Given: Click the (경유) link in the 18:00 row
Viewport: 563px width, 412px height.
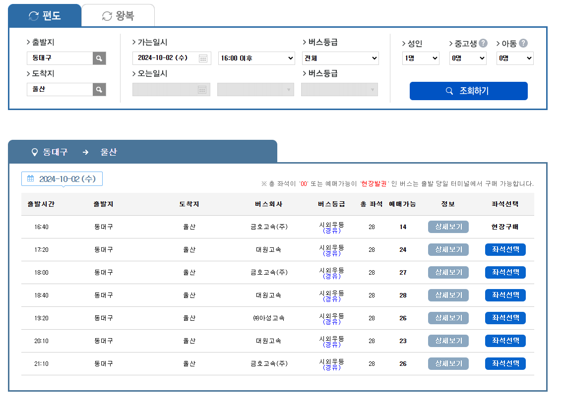Looking at the screenshot, I should [332, 276].
